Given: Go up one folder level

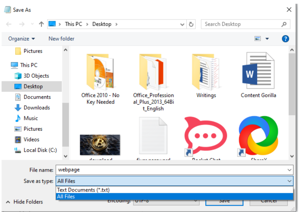Looking at the screenshot, I should (x=41, y=24).
